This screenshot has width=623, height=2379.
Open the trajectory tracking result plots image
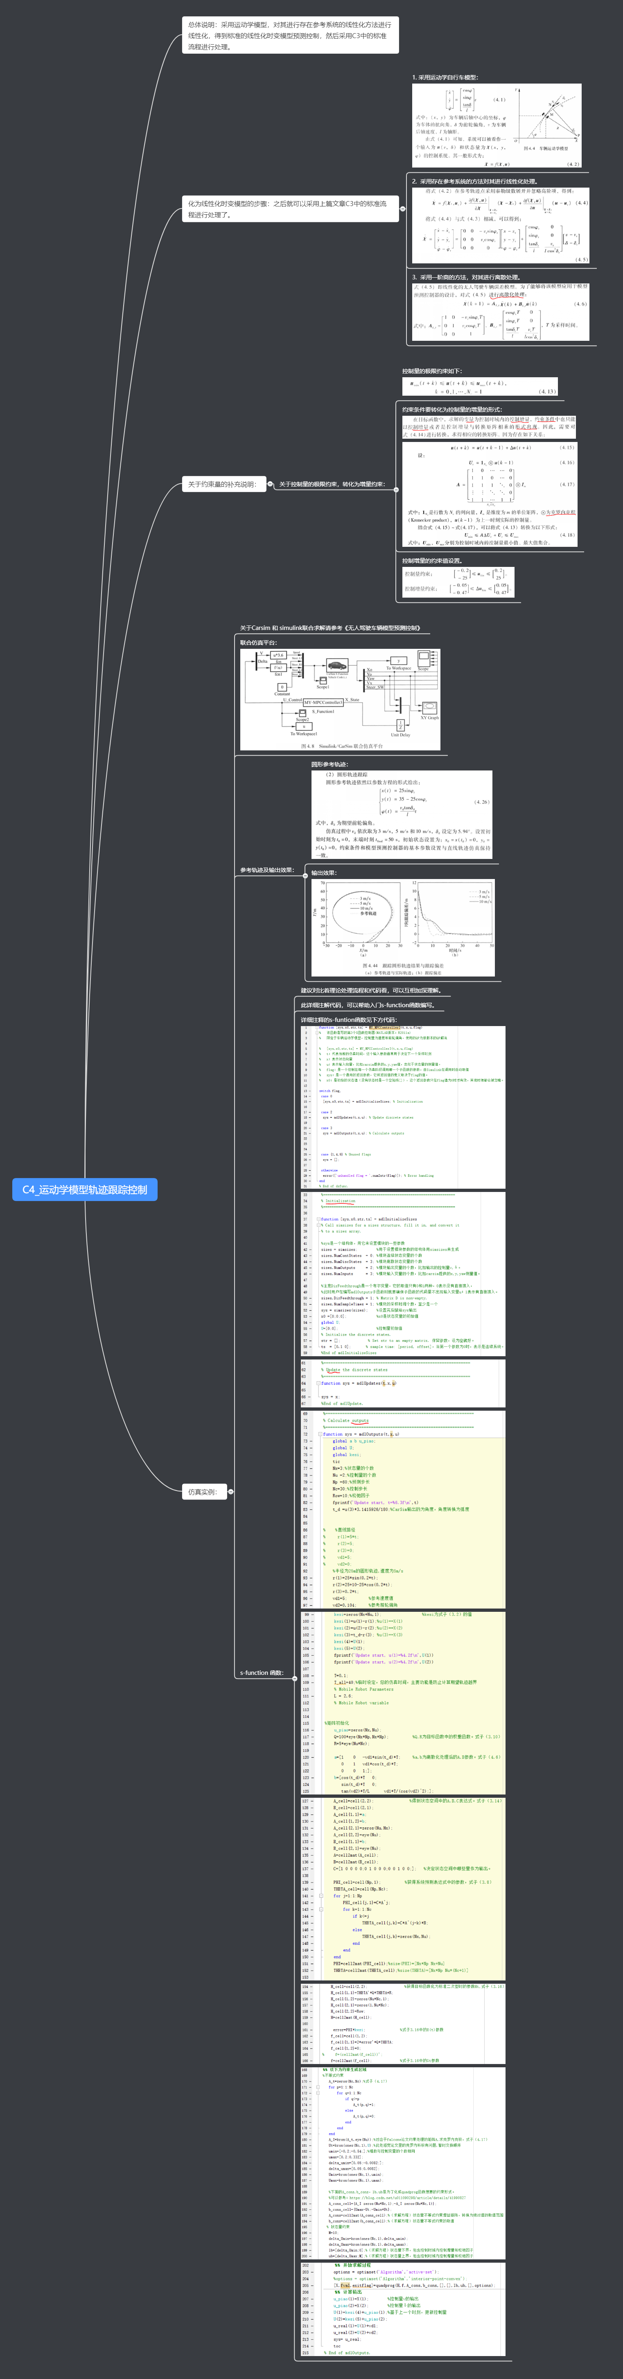tap(403, 927)
